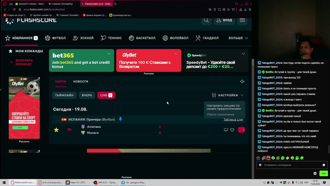Viewport: 330px width, 186px height.
Task: Open the Flashscore search icon
Action: tap(206, 20)
